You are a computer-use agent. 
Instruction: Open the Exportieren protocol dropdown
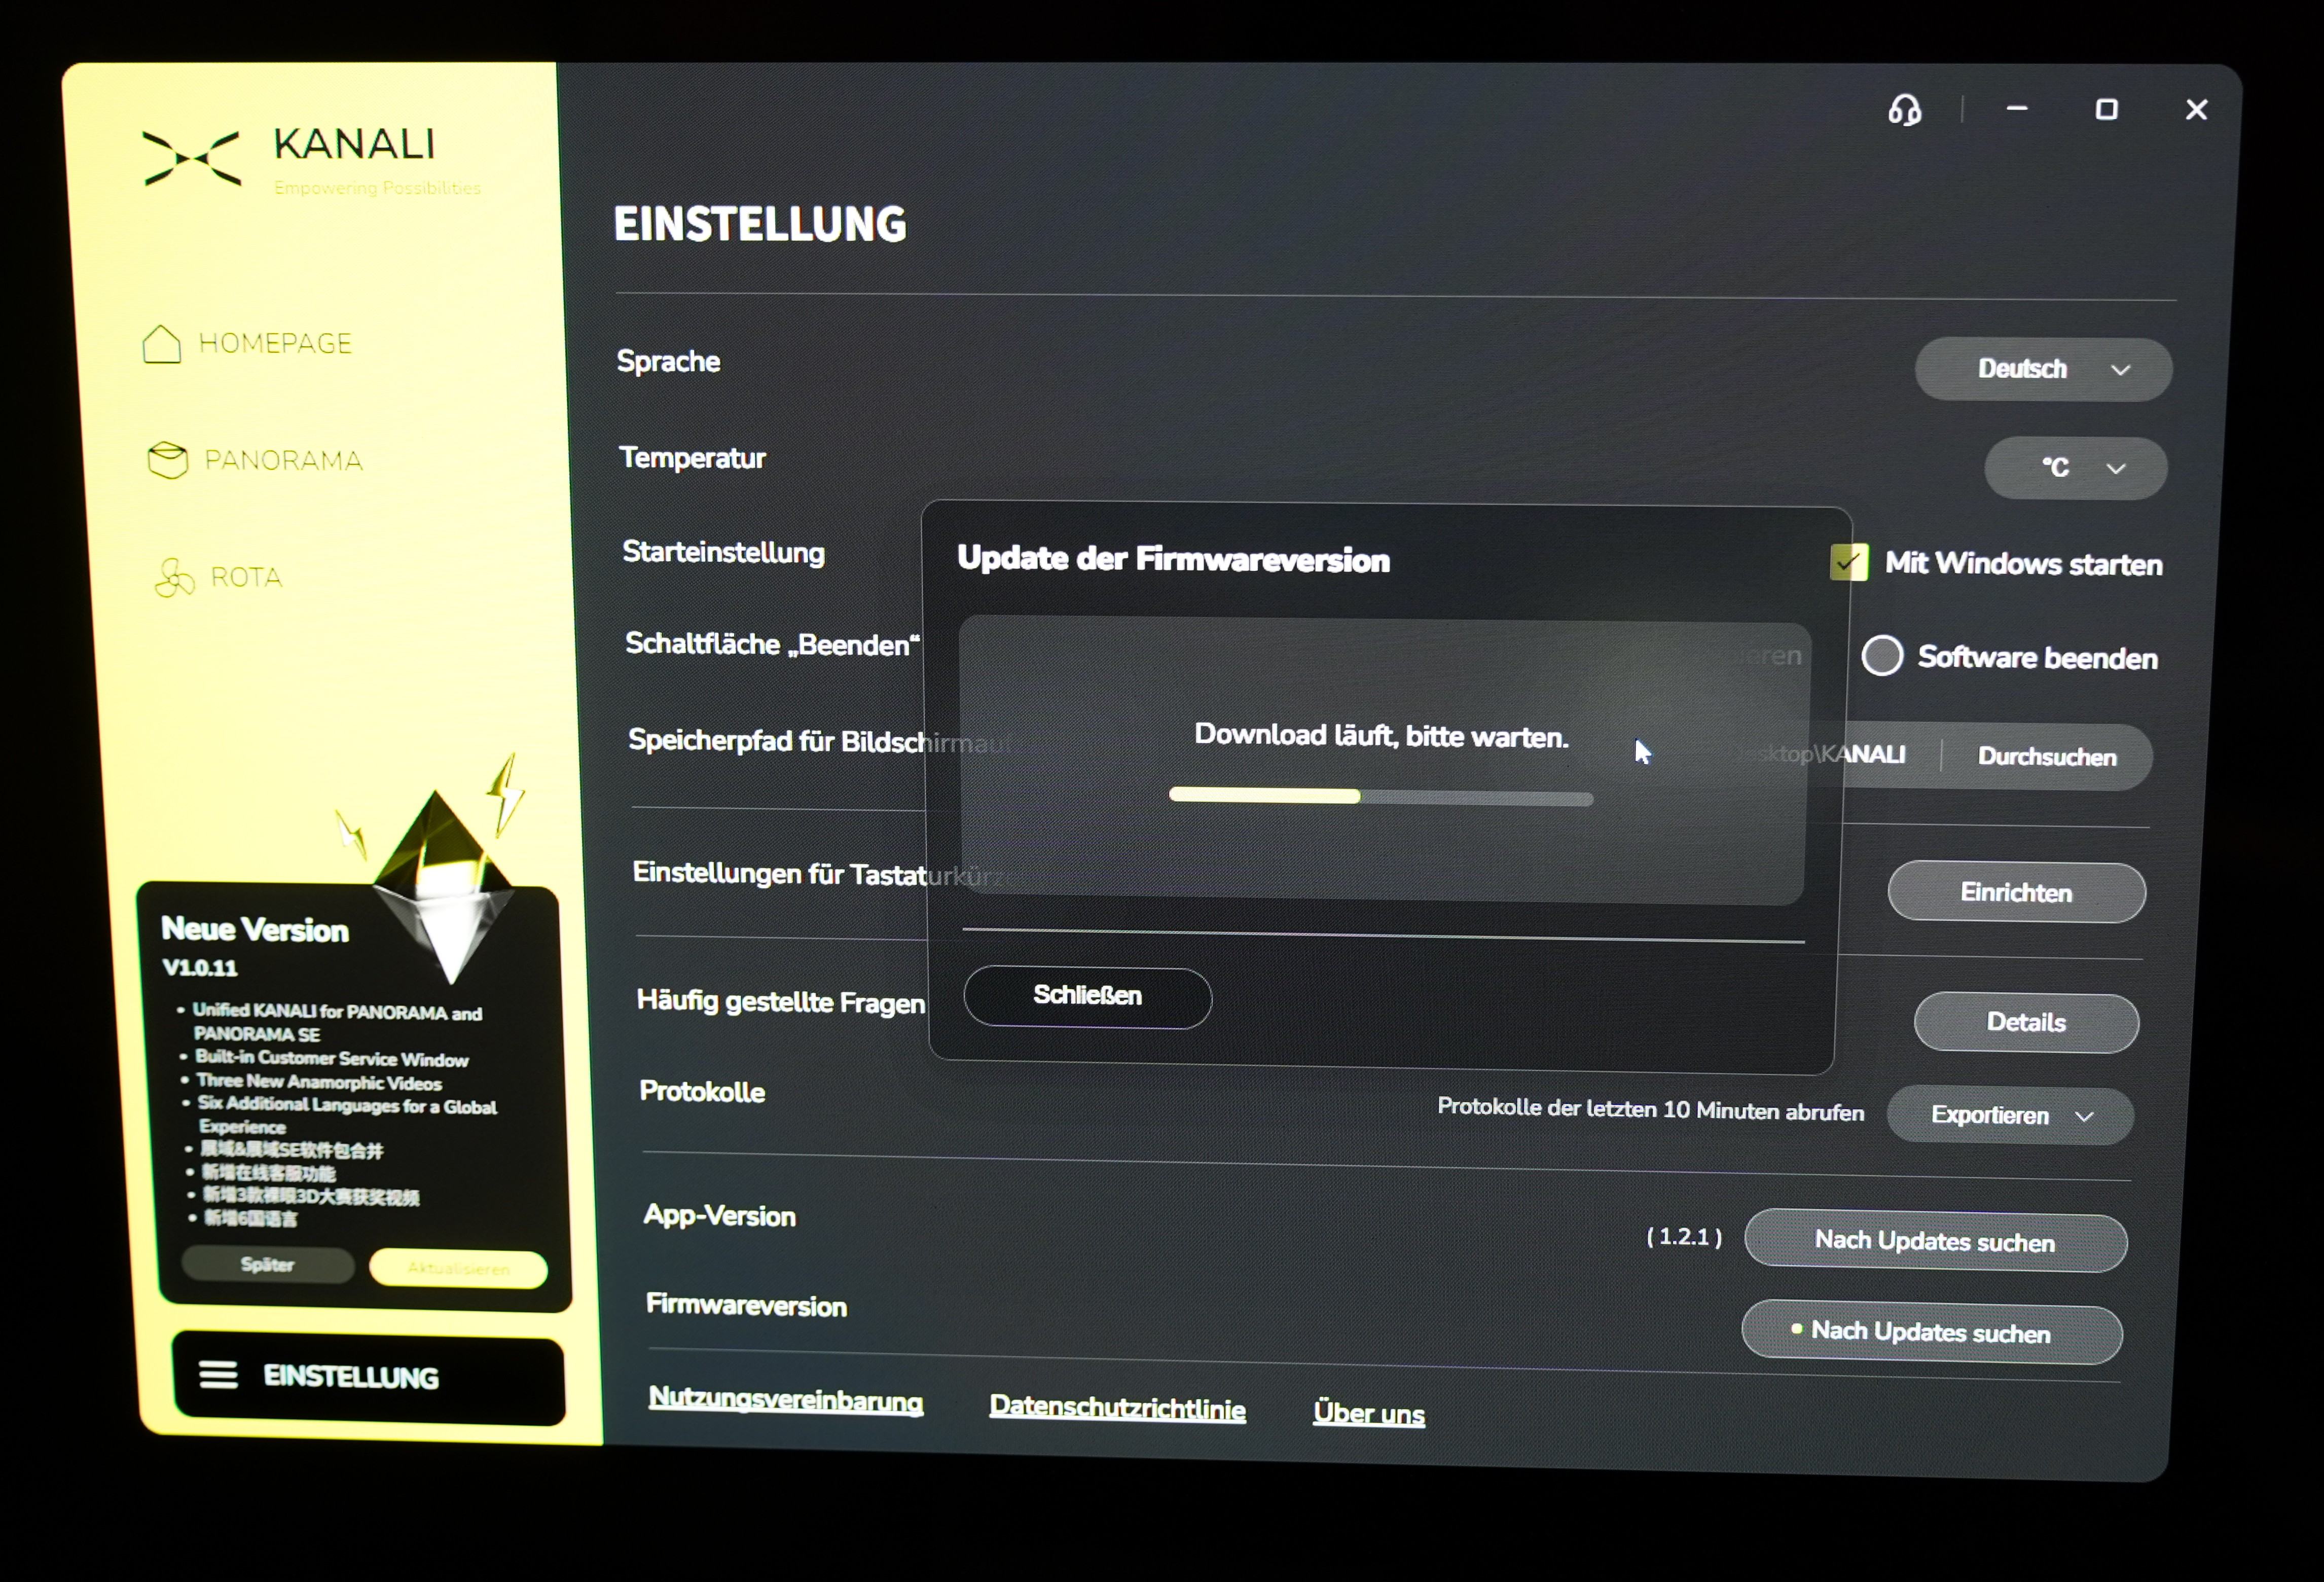click(2010, 1115)
